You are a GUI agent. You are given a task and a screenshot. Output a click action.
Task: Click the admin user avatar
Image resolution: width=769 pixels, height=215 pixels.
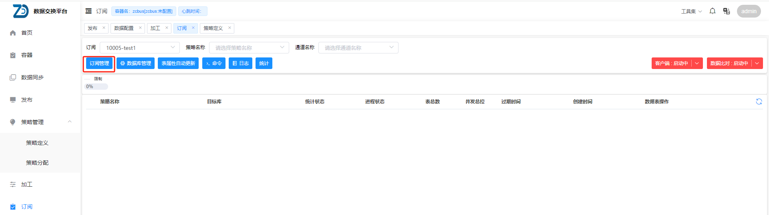point(748,11)
